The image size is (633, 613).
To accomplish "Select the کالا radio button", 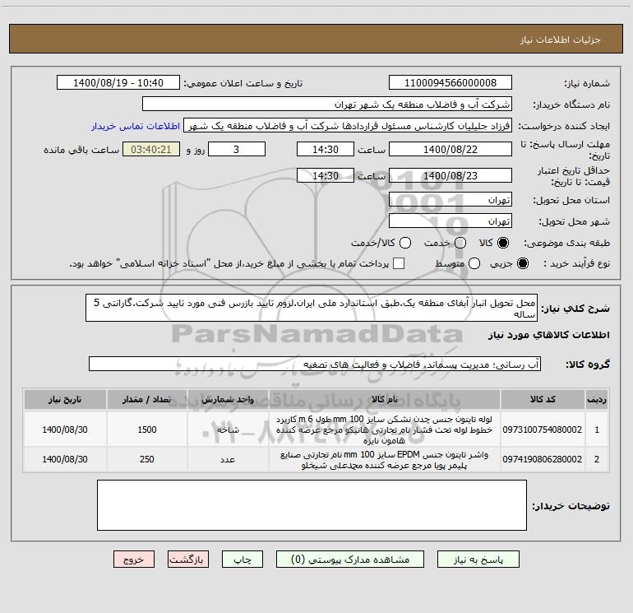I will click(x=503, y=244).
